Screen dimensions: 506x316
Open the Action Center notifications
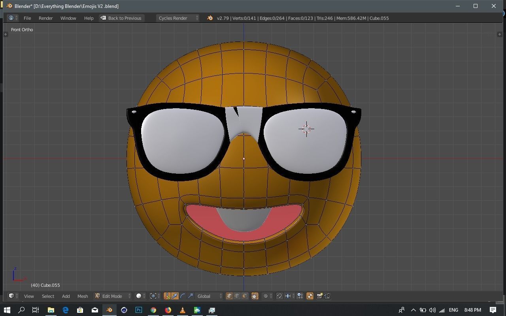point(493,310)
